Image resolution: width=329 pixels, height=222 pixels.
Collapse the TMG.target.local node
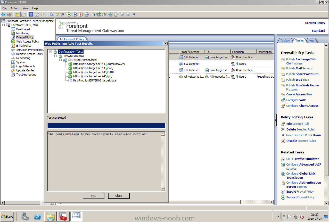(x=56, y=56)
